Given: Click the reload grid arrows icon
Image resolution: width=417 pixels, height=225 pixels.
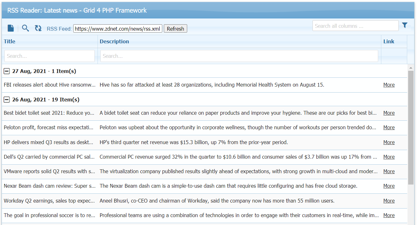Looking at the screenshot, I should (x=38, y=28).
